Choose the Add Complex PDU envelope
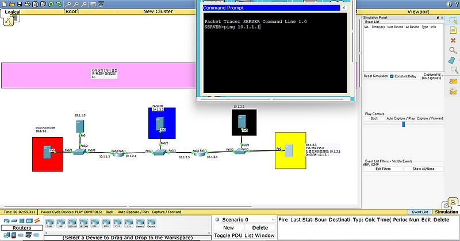 coord(453,92)
